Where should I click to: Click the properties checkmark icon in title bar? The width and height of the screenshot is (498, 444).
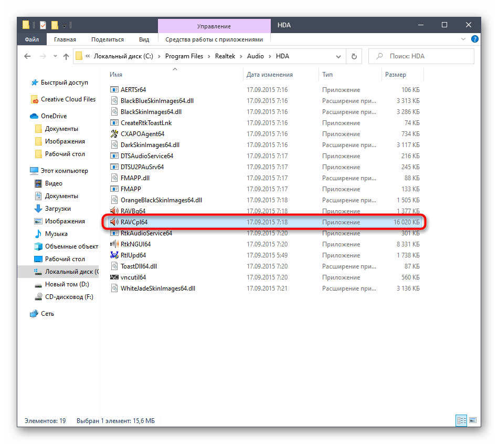tap(43, 25)
